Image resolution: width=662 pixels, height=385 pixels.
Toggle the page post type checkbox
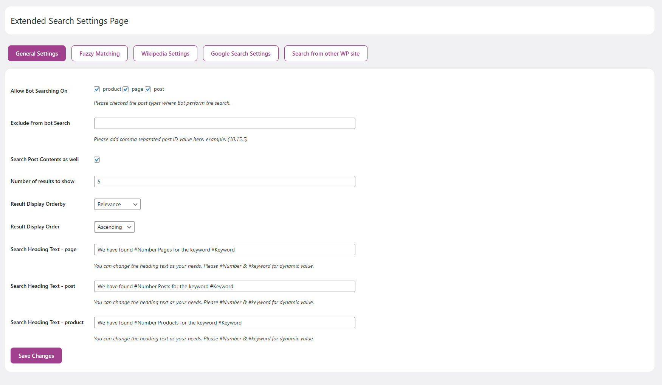pos(126,89)
